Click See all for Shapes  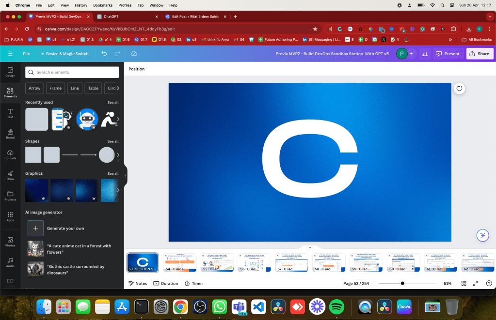tap(113, 141)
